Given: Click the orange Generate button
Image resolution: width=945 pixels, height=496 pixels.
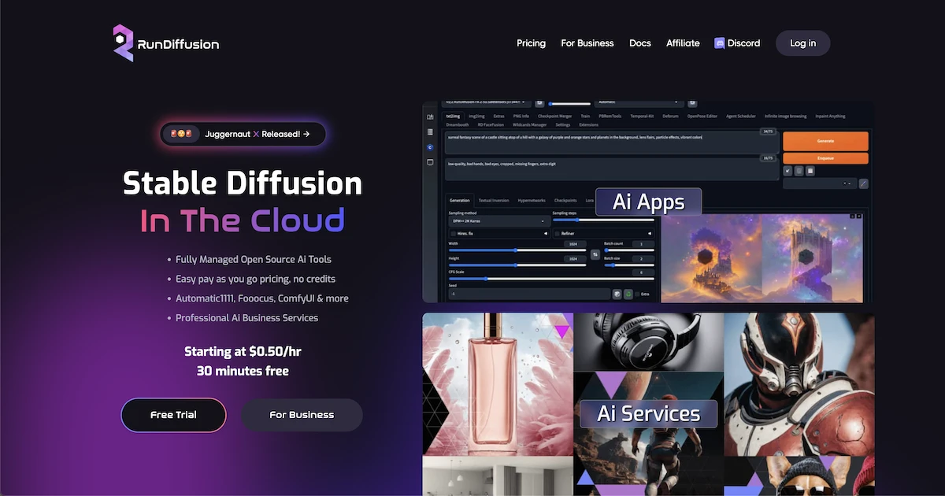Looking at the screenshot, I should click(825, 141).
